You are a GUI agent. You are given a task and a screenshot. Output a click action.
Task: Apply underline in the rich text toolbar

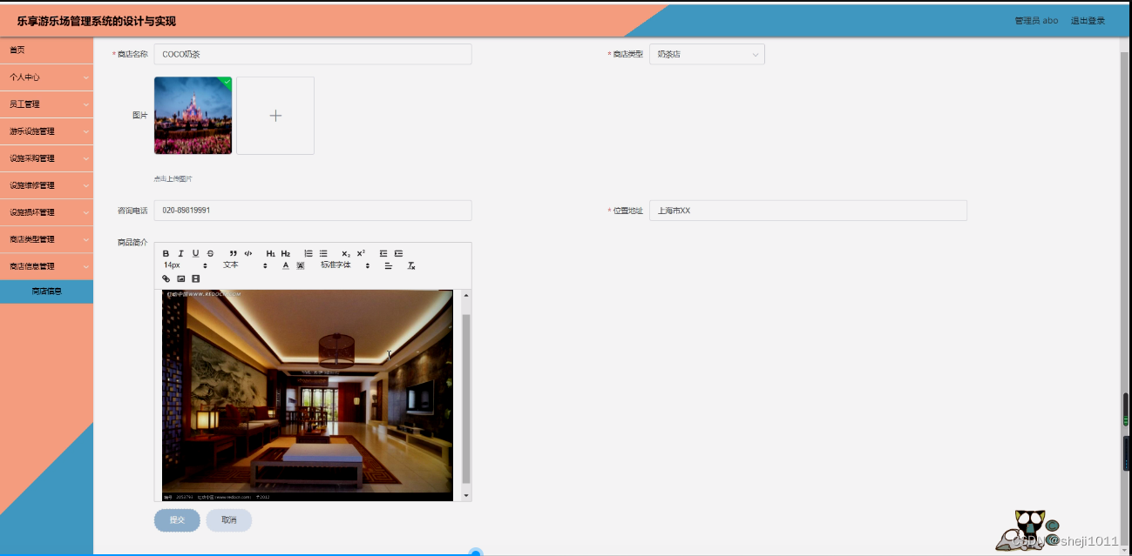tap(195, 252)
